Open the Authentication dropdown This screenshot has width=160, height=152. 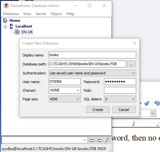tap(92, 73)
